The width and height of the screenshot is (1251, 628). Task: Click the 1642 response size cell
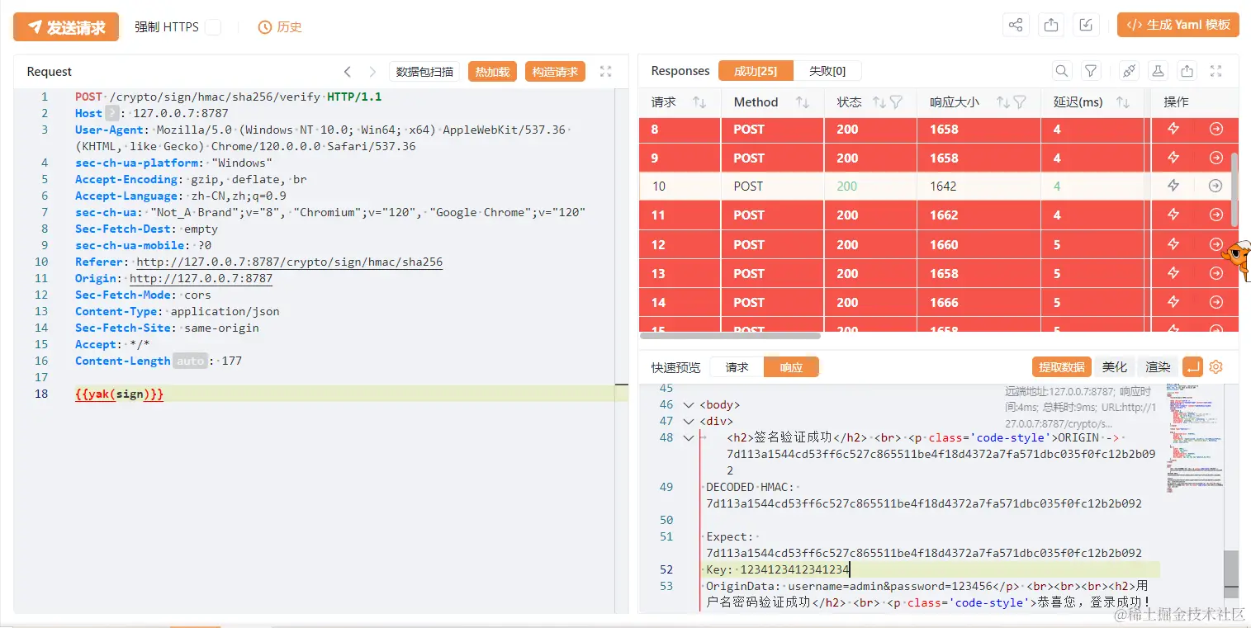943,186
